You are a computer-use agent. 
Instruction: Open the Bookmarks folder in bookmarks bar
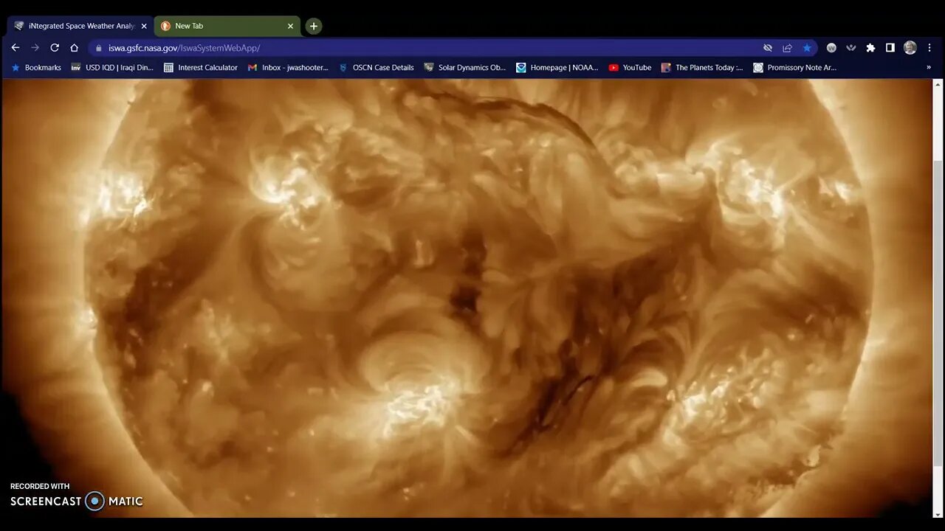36,67
